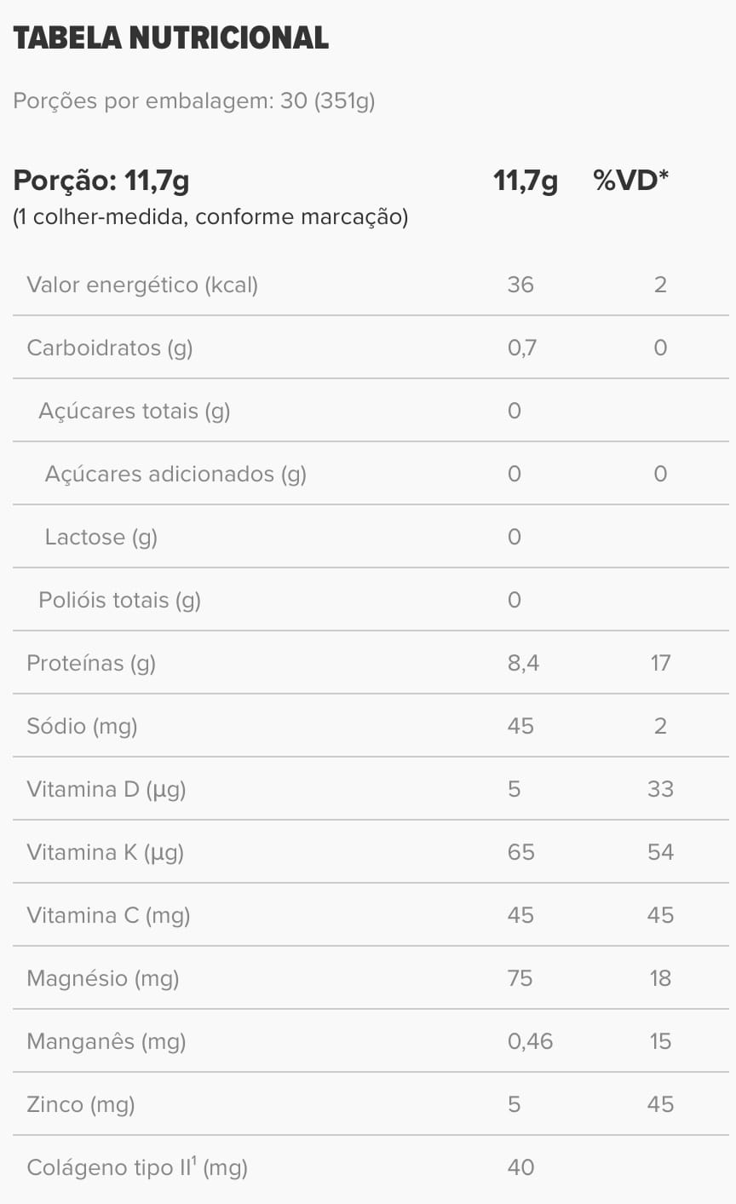Click the Vitamina K (µg) label

point(106,852)
